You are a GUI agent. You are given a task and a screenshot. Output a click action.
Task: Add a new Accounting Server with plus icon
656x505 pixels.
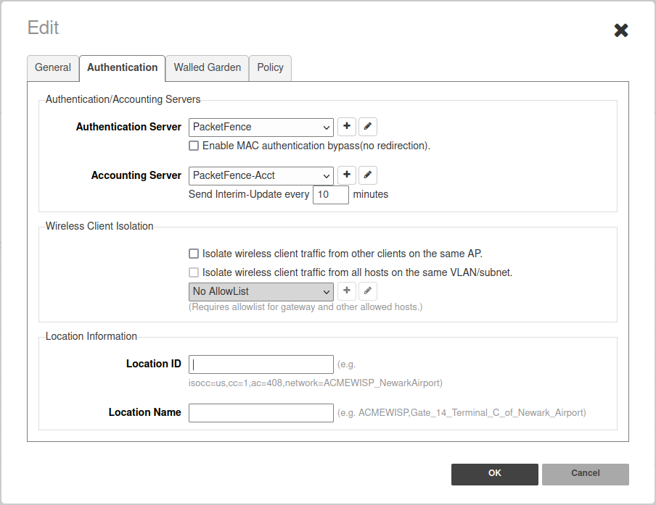coord(347,175)
